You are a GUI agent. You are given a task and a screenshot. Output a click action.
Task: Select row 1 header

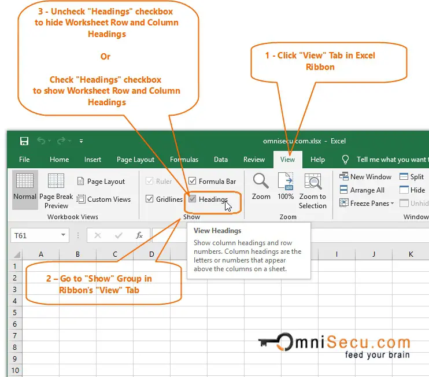(x=15, y=266)
